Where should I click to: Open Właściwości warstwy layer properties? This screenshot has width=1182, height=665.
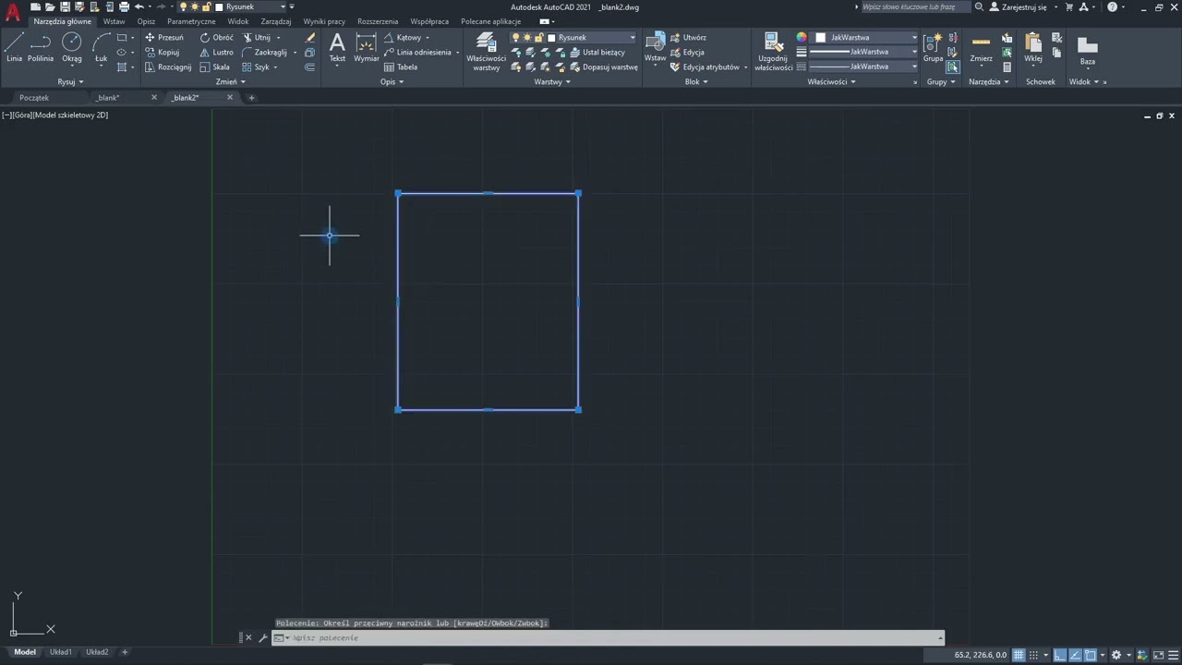coord(486,52)
